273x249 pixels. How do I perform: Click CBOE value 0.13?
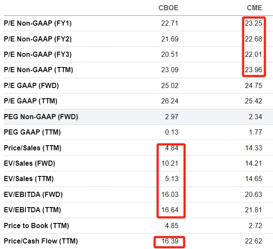coord(172,132)
